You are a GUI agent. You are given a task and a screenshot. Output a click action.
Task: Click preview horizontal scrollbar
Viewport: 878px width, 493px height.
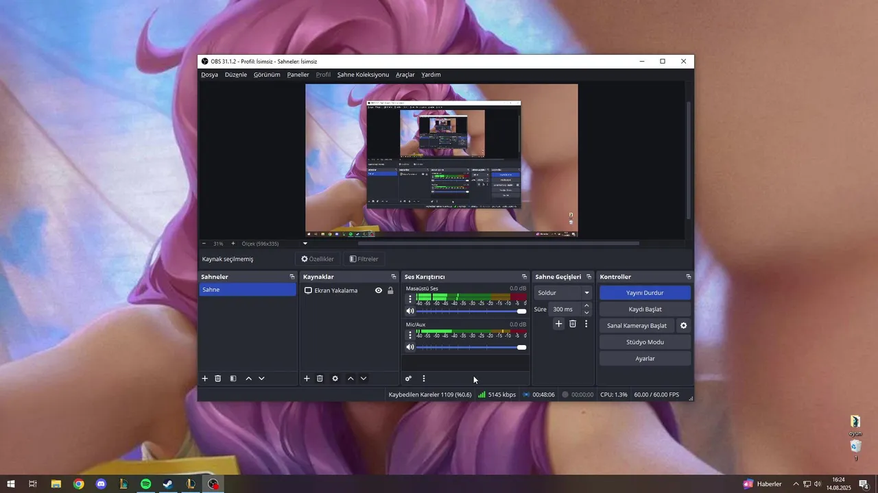coord(498,243)
